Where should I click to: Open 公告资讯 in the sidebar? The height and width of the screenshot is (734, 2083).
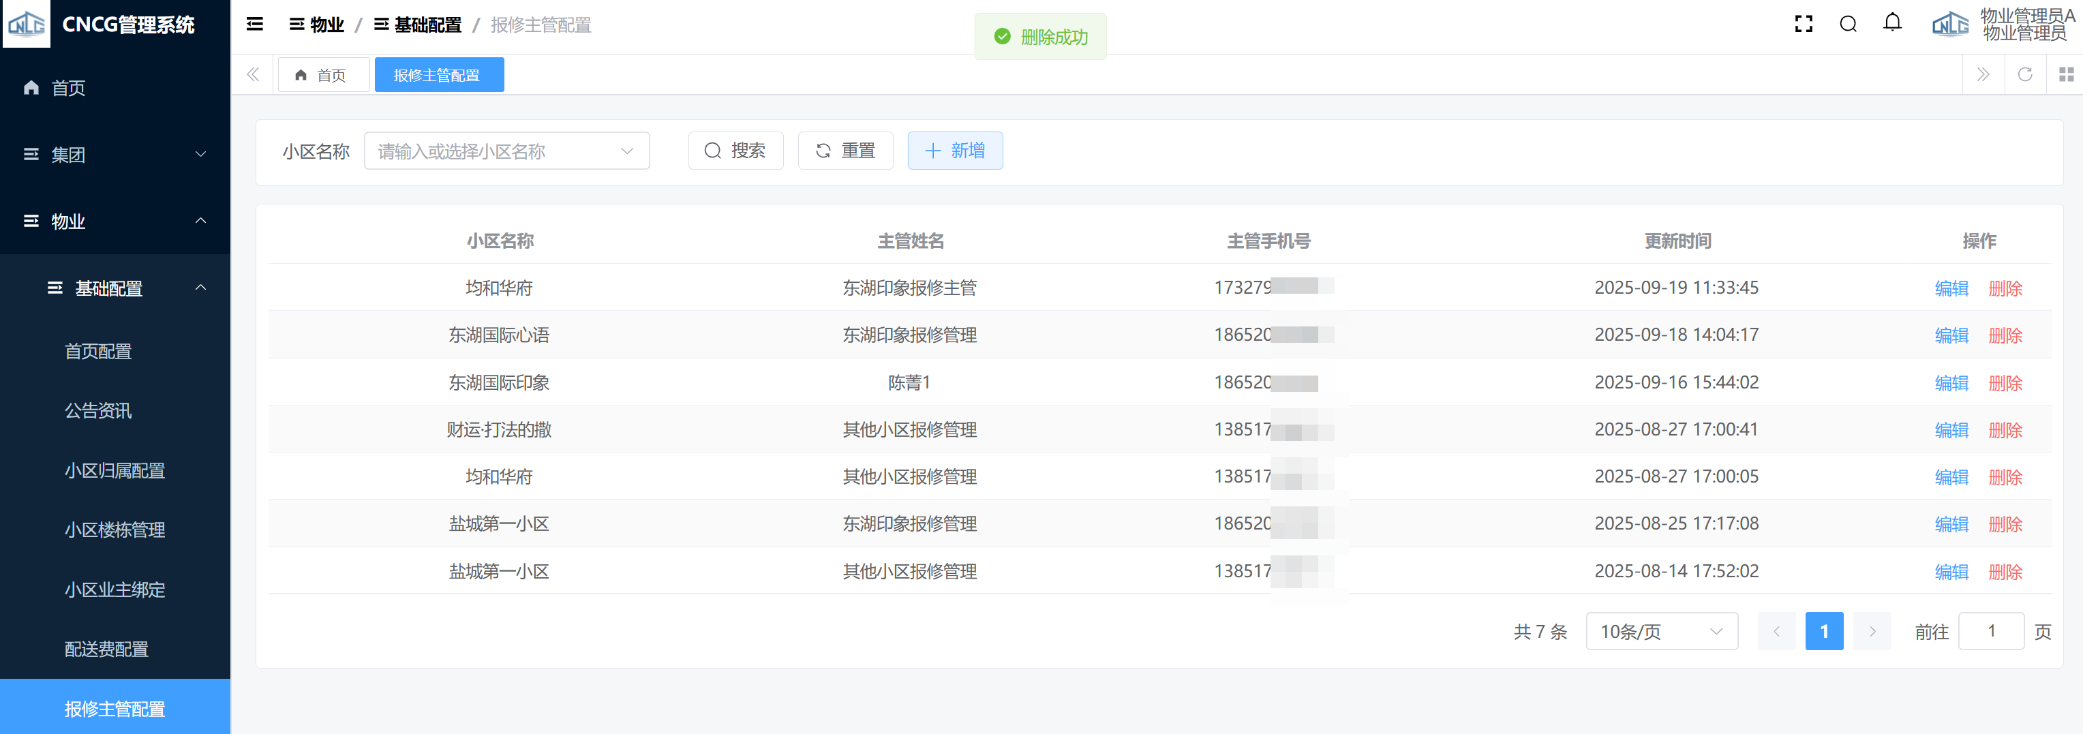[98, 411]
